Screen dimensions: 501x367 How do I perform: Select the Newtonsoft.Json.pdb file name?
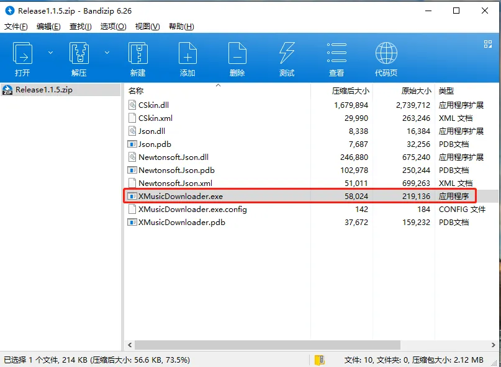176,170
